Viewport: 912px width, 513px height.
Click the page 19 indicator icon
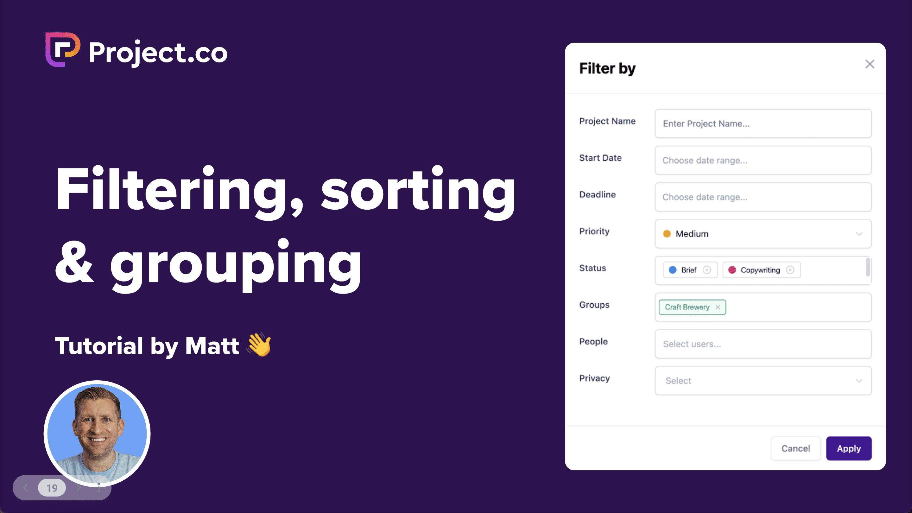coord(52,488)
